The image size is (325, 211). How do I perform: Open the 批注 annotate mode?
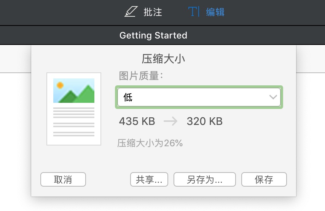153,12
